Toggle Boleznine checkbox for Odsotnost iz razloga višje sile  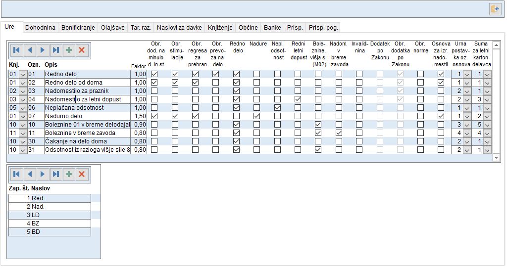[318, 149]
